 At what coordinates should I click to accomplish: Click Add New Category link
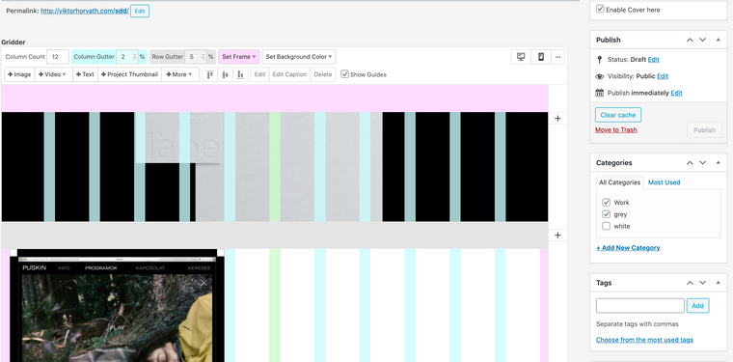[x=628, y=248]
